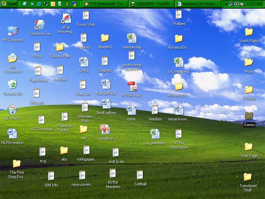This screenshot has width=265, height=199.
Task: Switch to the Battershell taskbar window
Action: point(105,4)
